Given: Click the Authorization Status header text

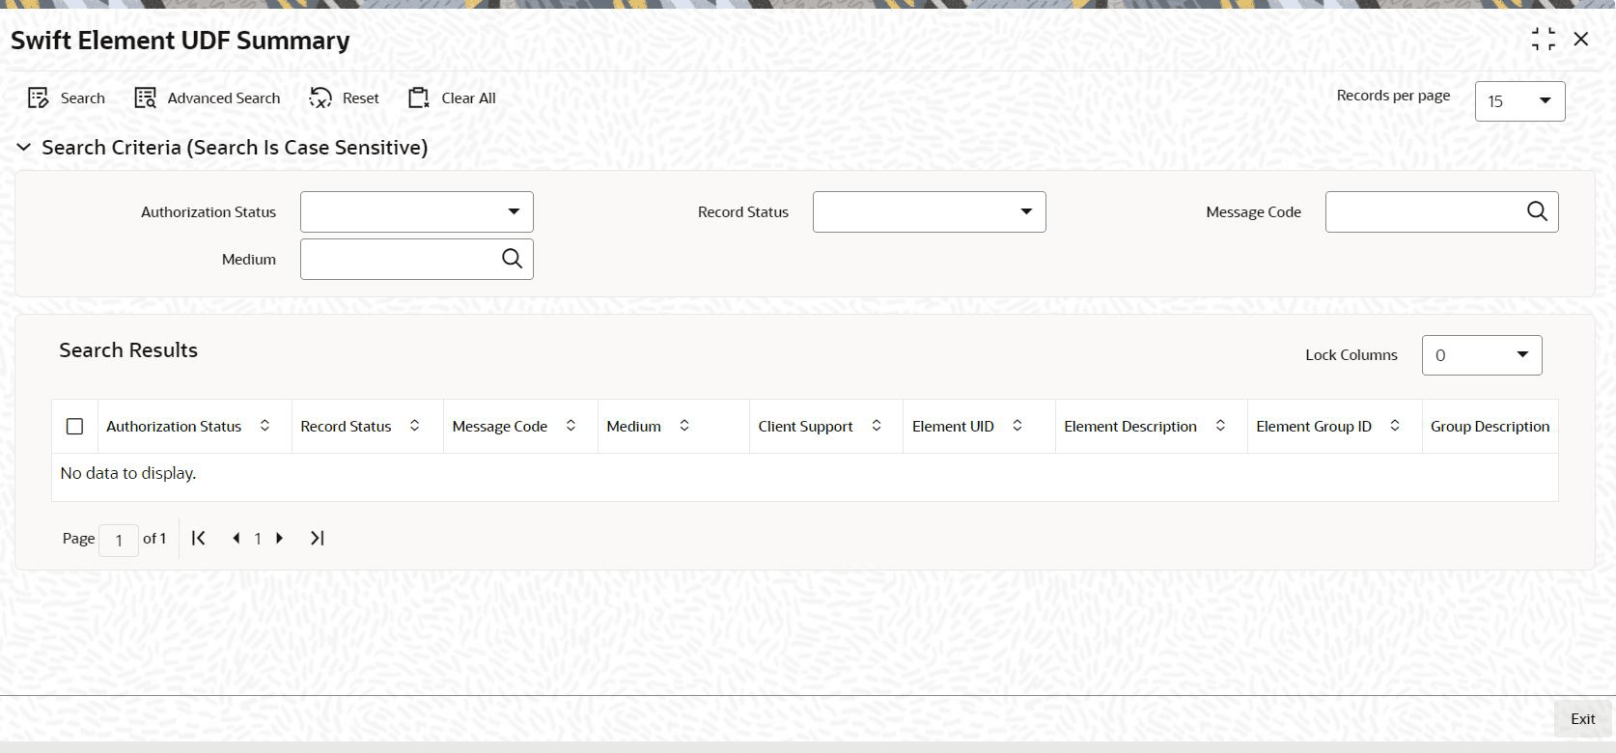Looking at the screenshot, I should 174,427.
